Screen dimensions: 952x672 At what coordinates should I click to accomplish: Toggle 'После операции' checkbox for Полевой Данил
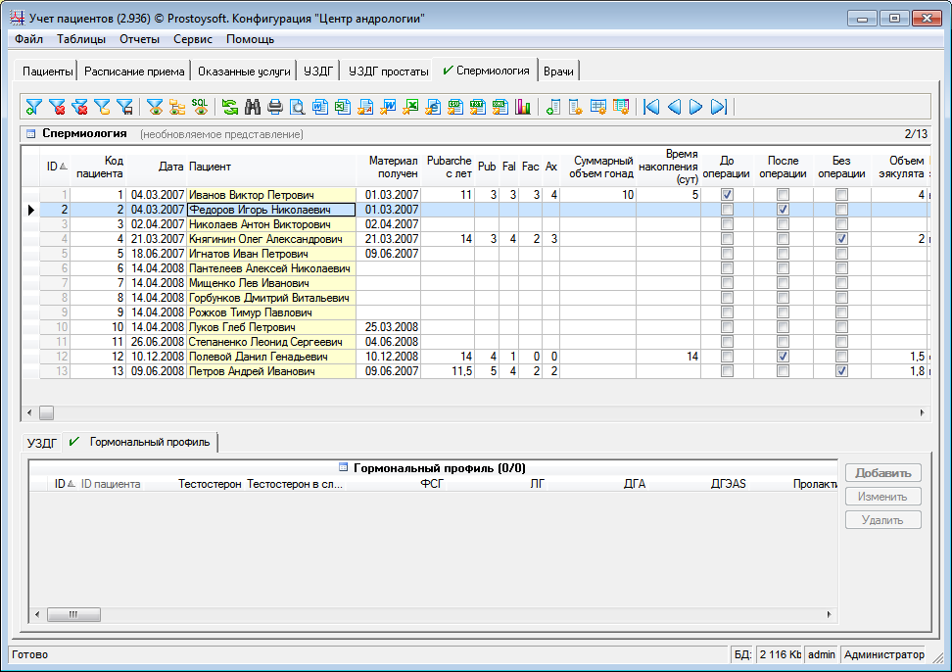[x=783, y=357]
